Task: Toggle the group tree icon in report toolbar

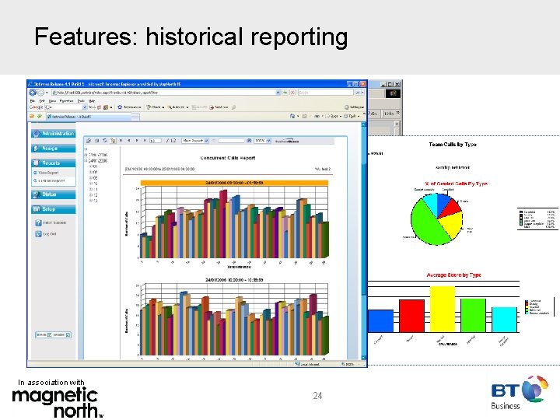Action: point(114,141)
